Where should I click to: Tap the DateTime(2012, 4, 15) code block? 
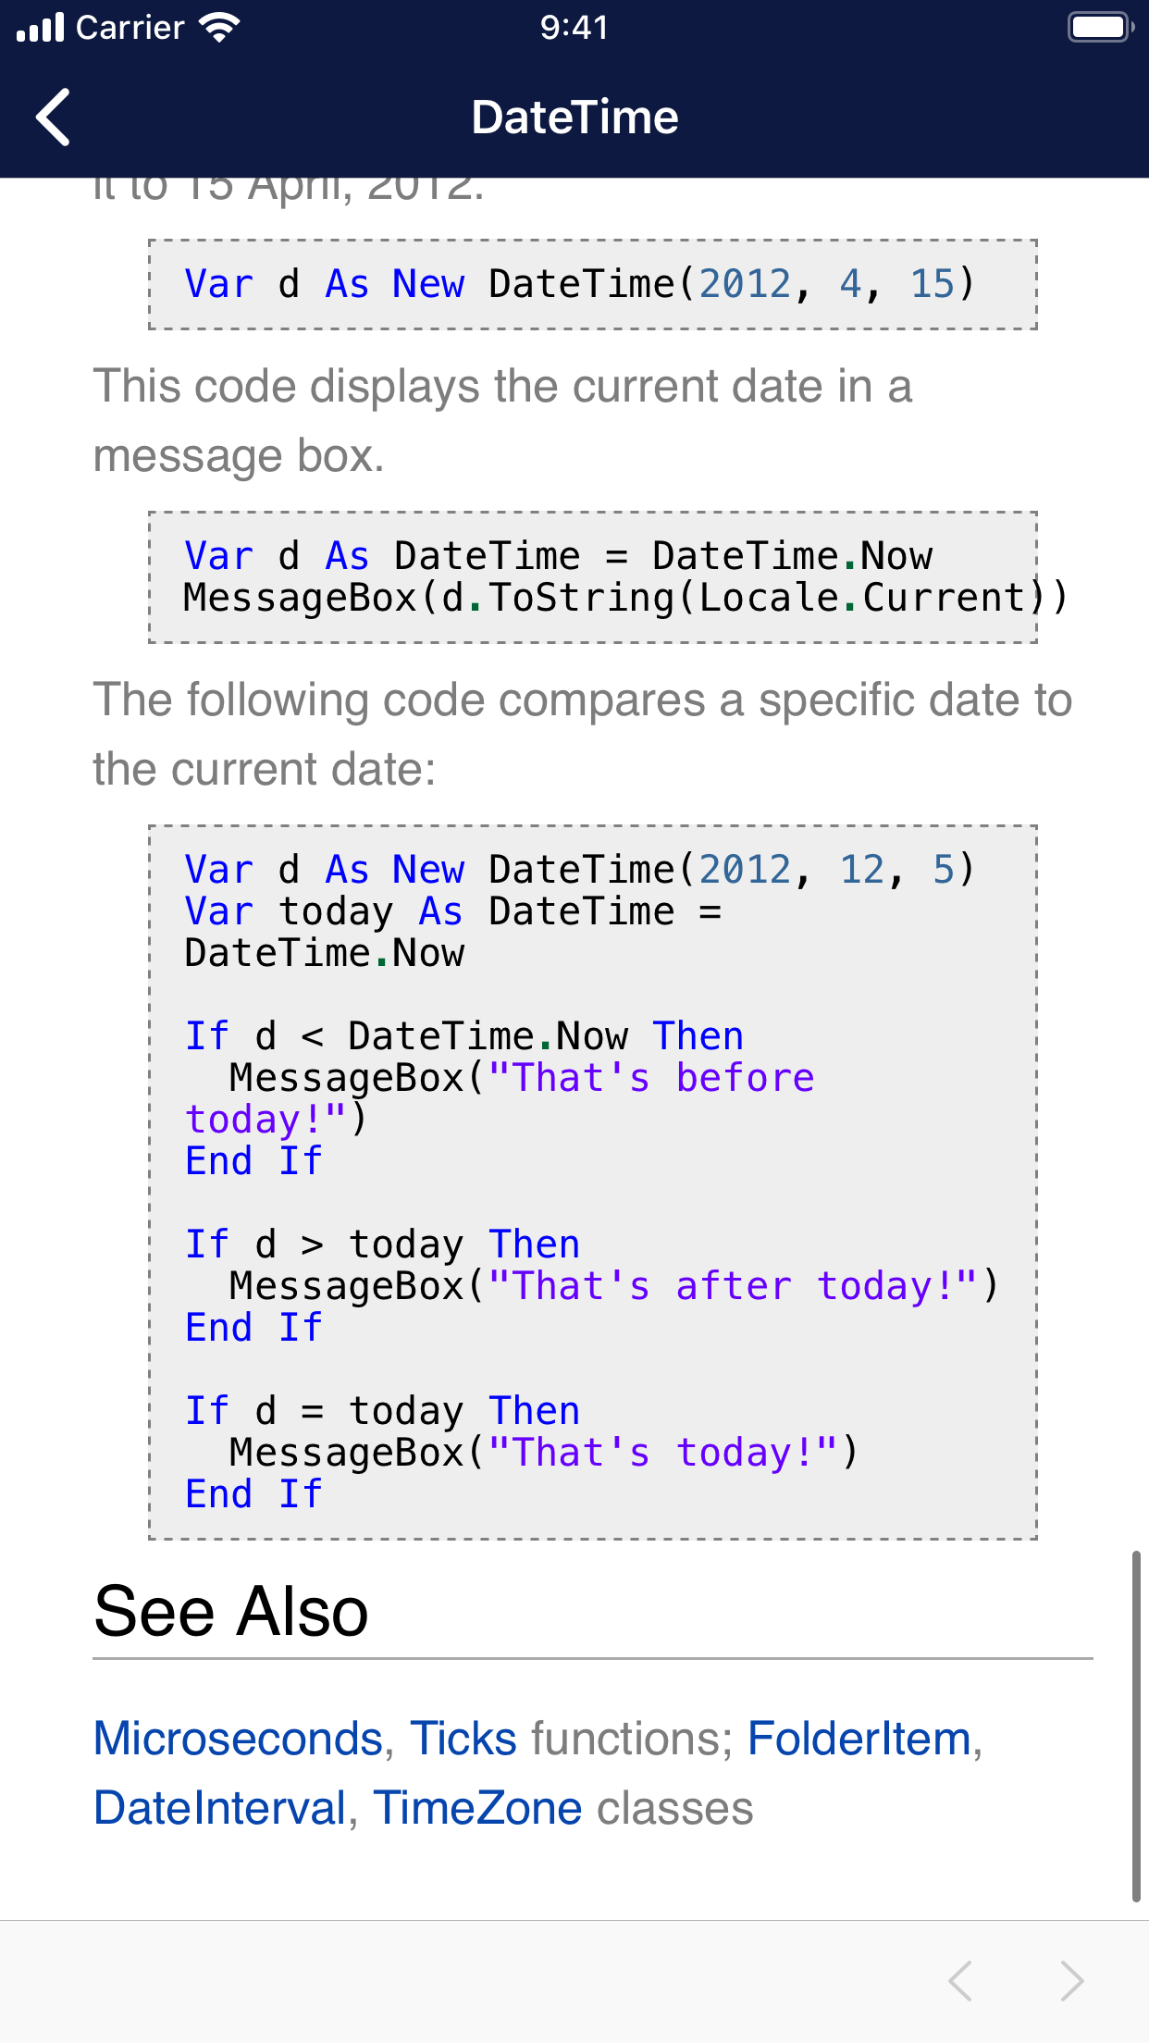click(x=592, y=284)
